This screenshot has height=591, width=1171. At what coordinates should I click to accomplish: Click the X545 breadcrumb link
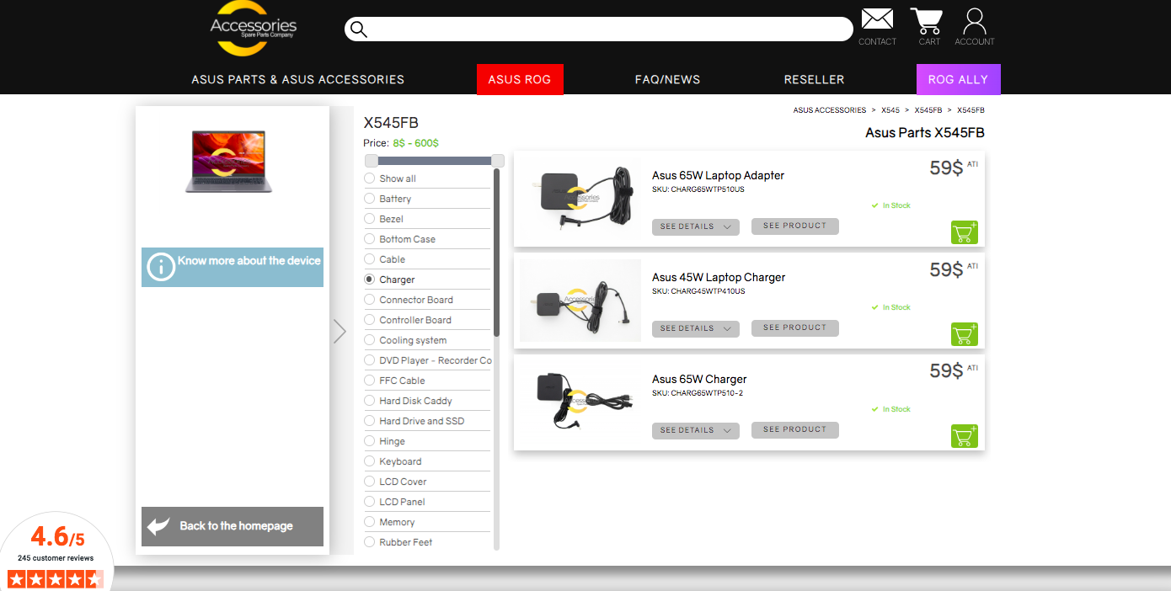[890, 110]
